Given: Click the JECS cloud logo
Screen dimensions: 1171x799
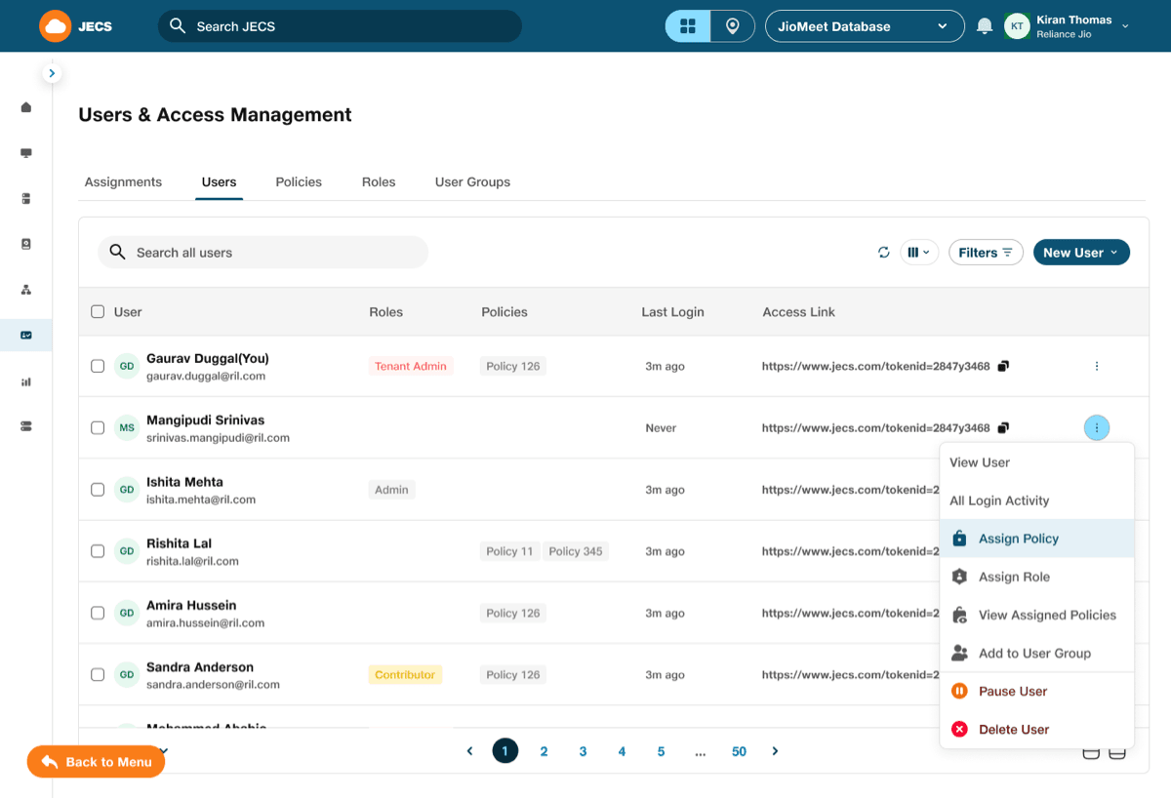Looking at the screenshot, I should [x=56, y=26].
